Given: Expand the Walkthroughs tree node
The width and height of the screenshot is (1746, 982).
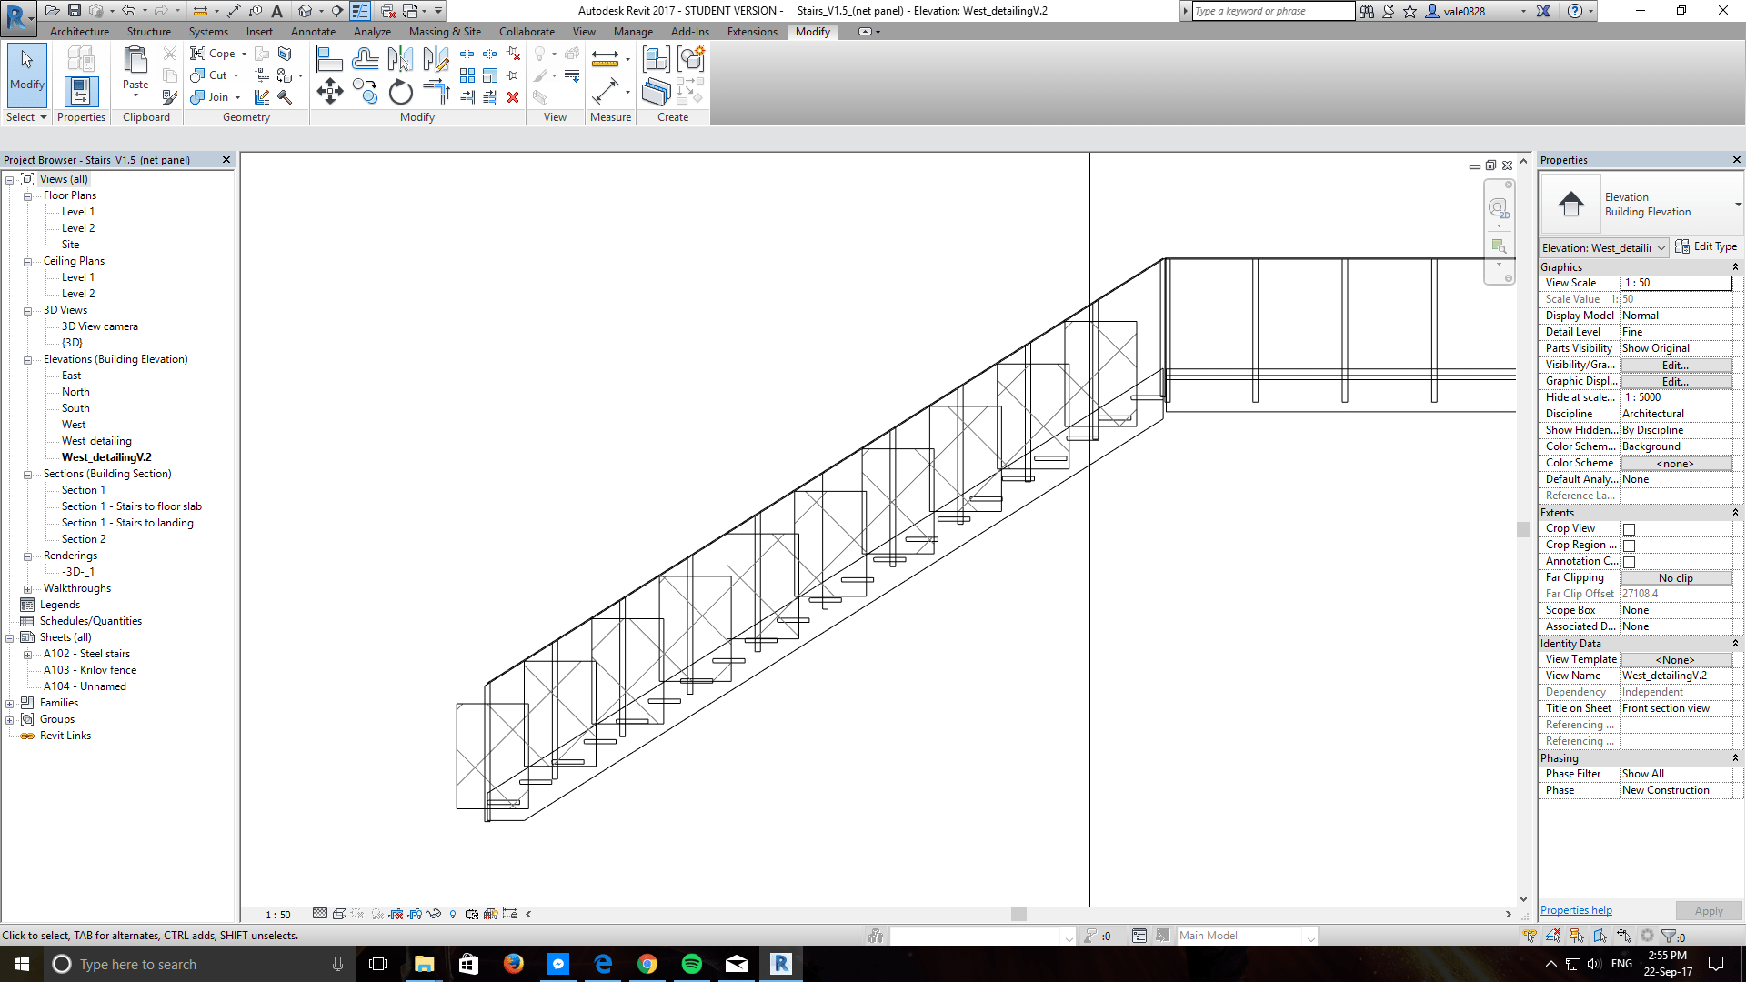Looking at the screenshot, I should pos(27,589).
